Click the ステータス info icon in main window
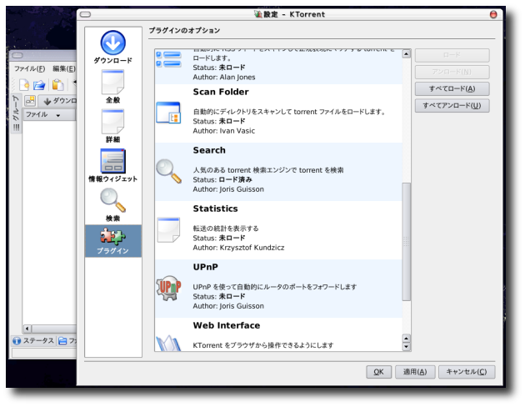The height and width of the screenshot is (407, 525). click(x=17, y=341)
